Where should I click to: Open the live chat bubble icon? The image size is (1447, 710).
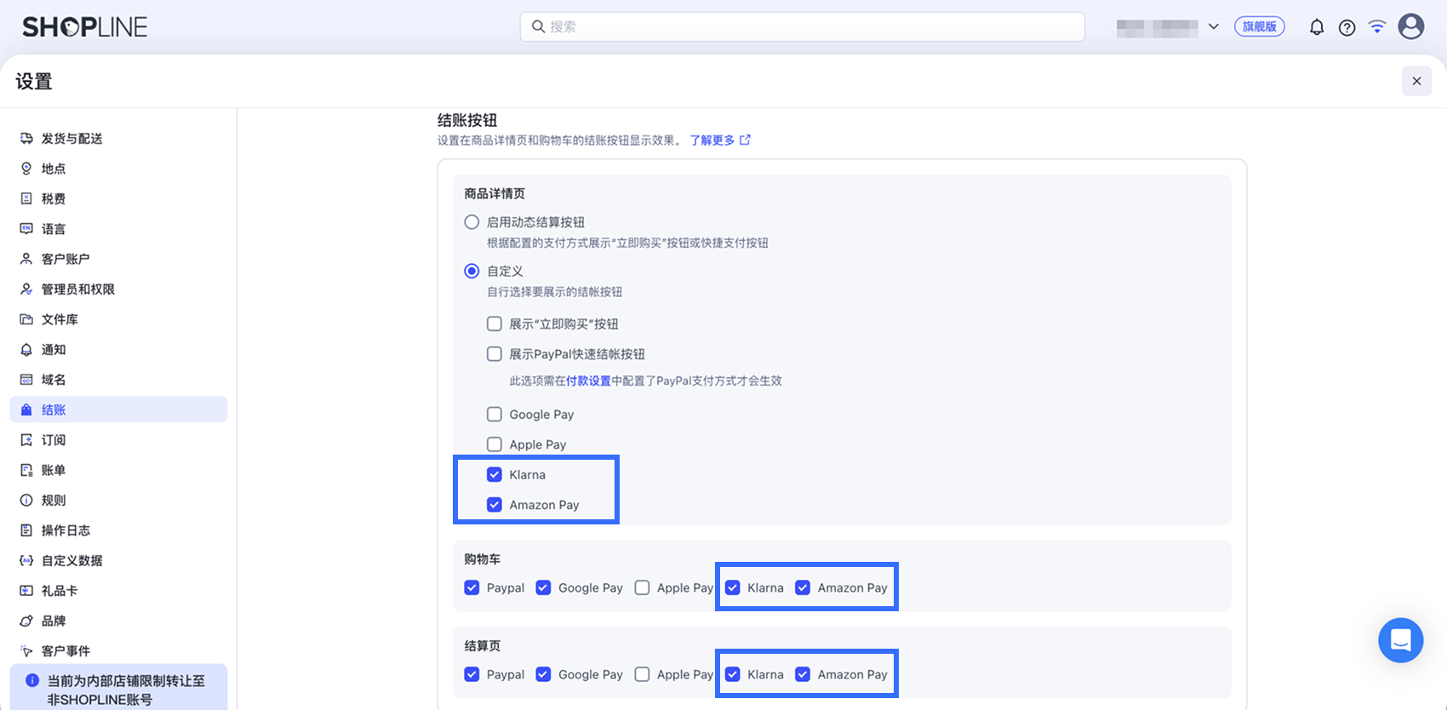(x=1401, y=640)
